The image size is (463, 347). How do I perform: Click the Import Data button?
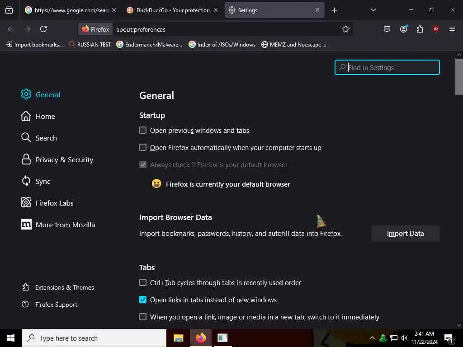406,234
